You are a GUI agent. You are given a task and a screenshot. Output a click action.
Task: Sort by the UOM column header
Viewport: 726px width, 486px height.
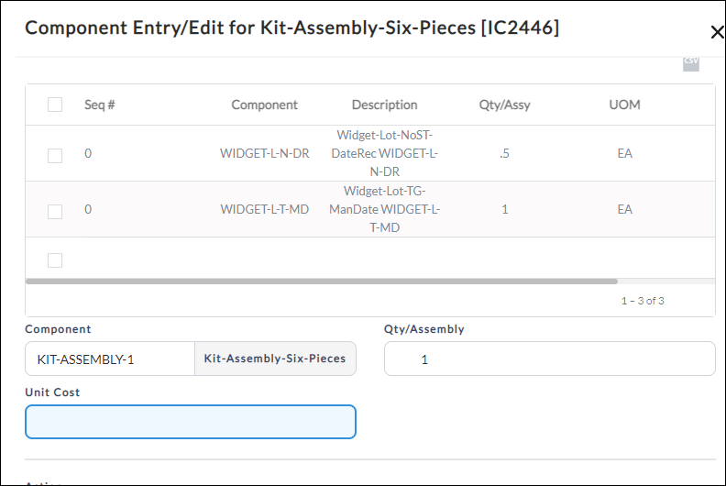624,105
